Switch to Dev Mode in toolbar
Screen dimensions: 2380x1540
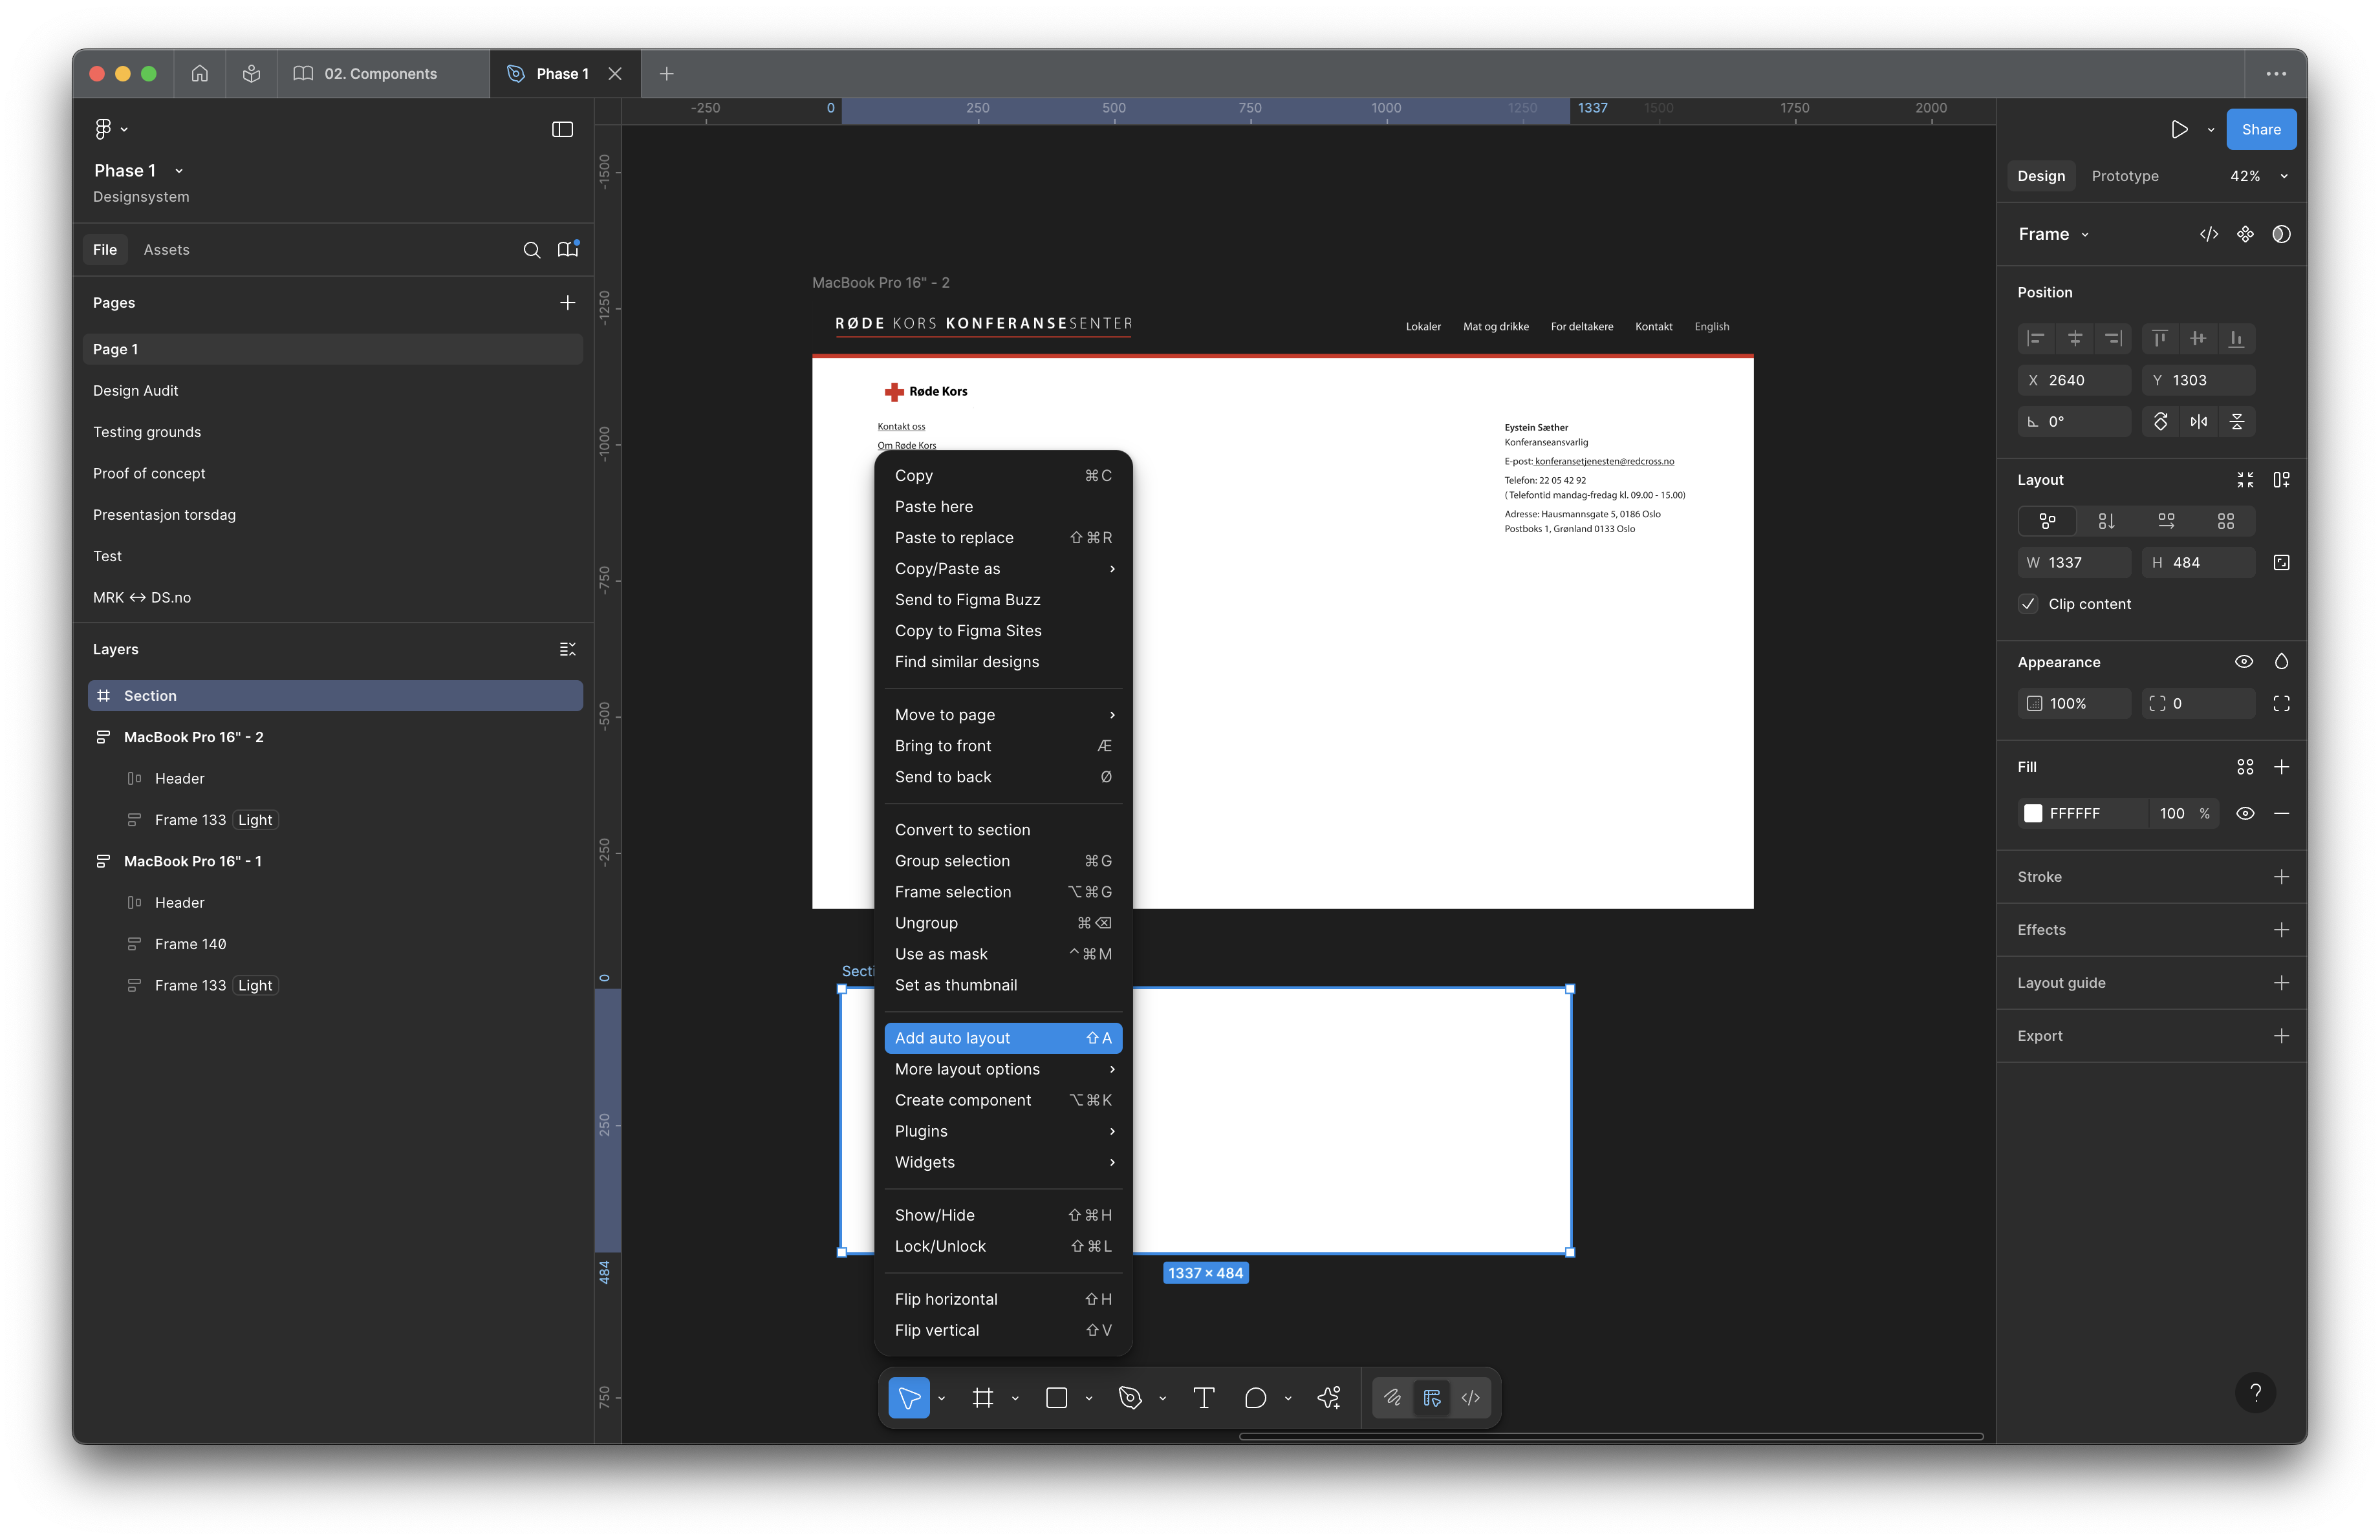pyautogui.click(x=1470, y=1397)
